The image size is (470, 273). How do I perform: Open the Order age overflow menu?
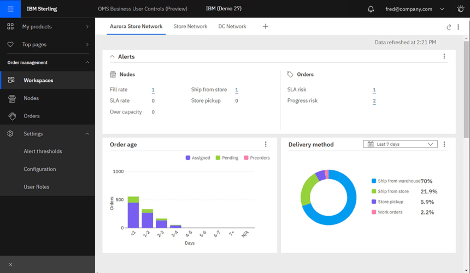(x=266, y=144)
